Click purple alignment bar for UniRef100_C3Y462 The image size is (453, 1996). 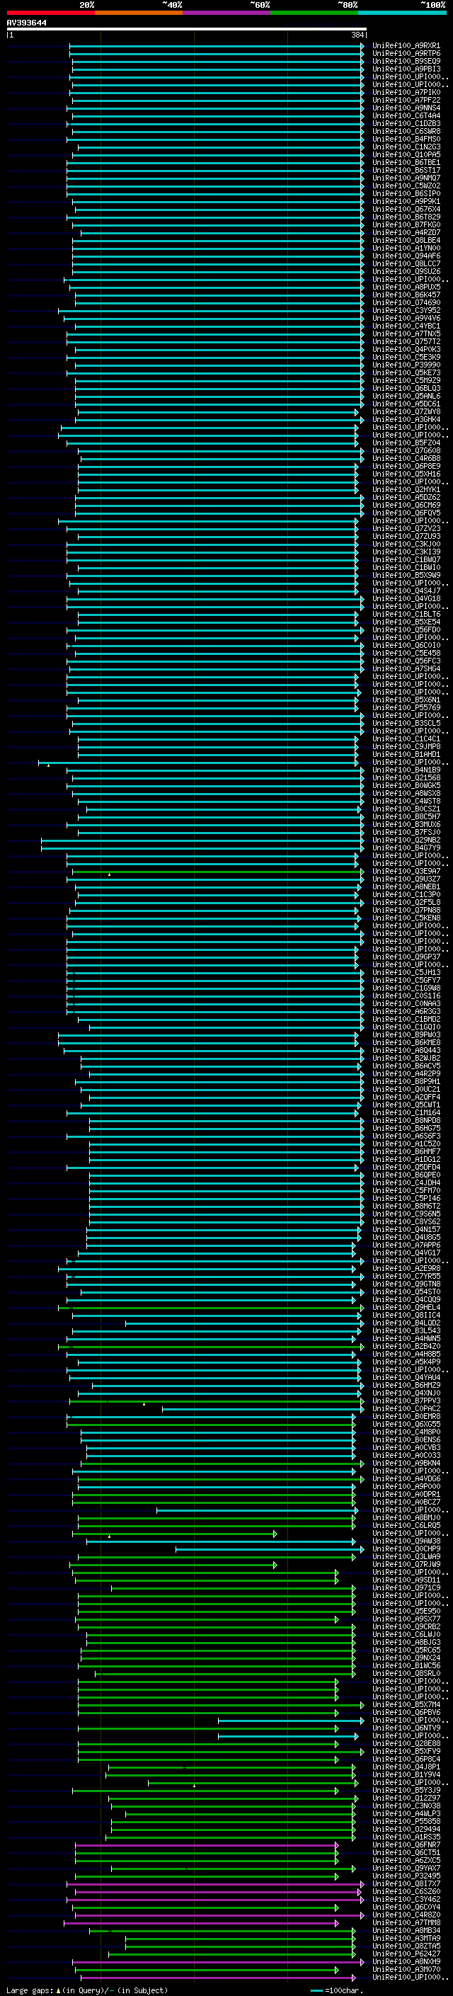tap(215, 1899)
